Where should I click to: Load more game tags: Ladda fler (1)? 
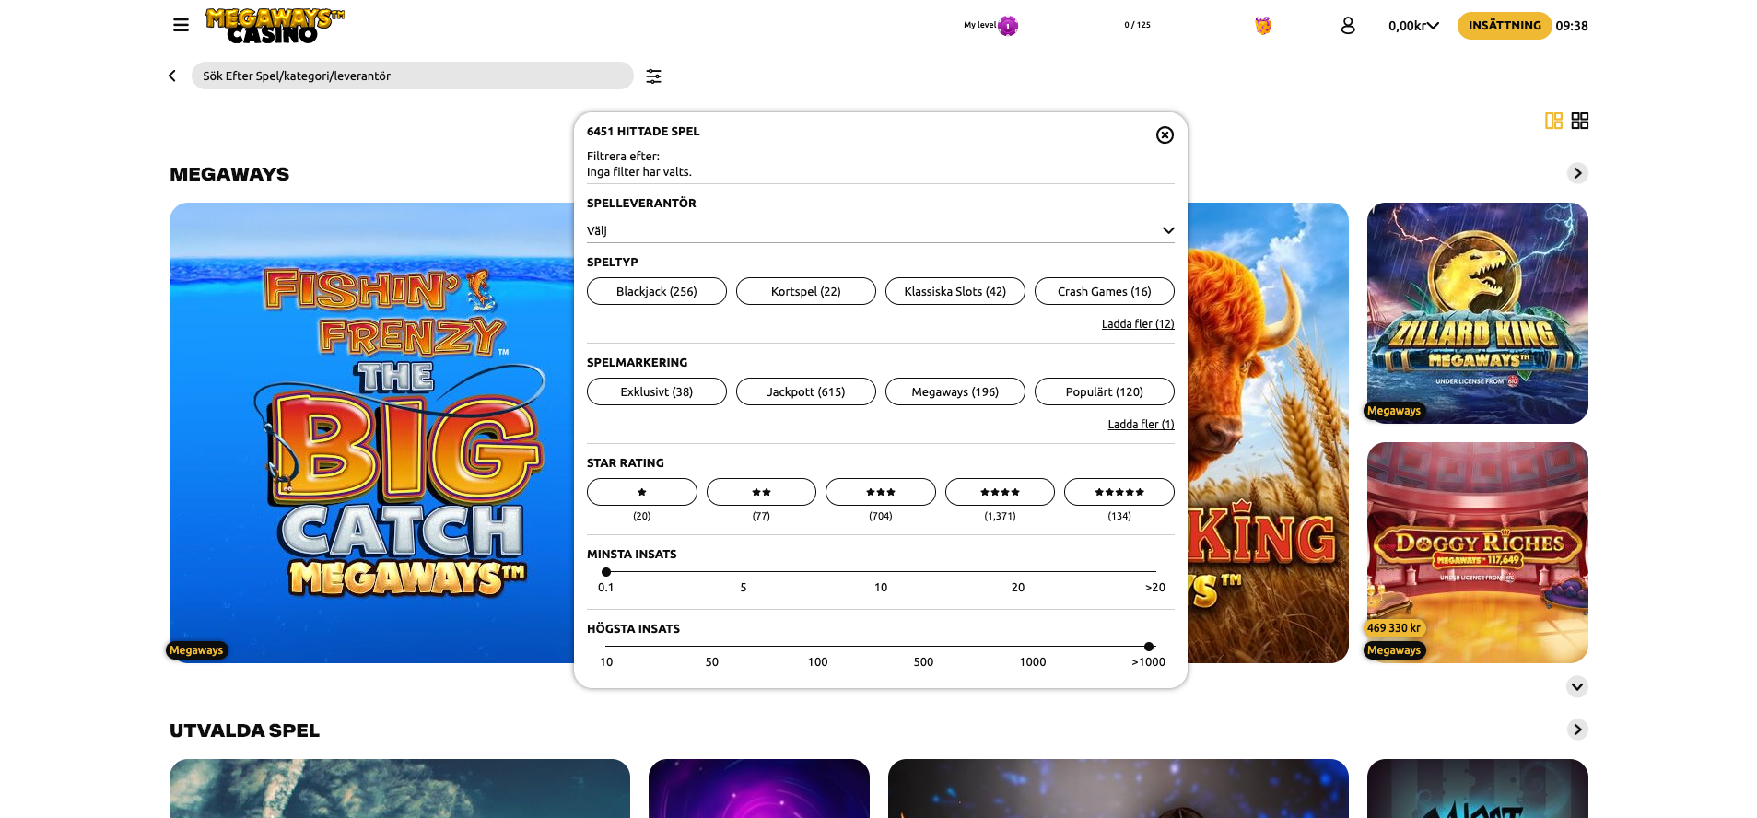pyautogui.click(x=1141, y=425)
